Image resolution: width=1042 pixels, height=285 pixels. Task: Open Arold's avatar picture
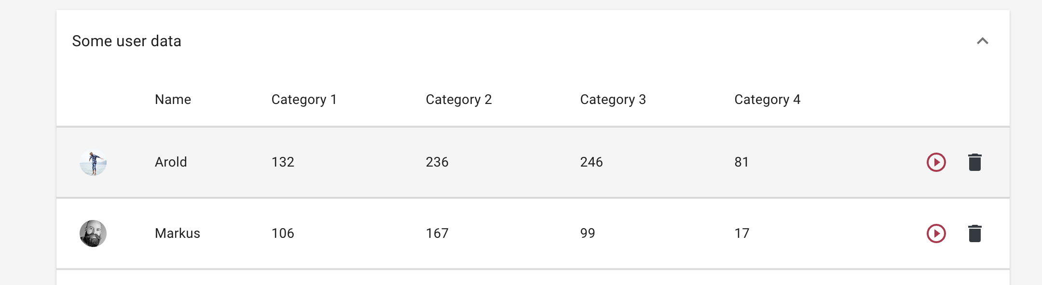(93, 162)
